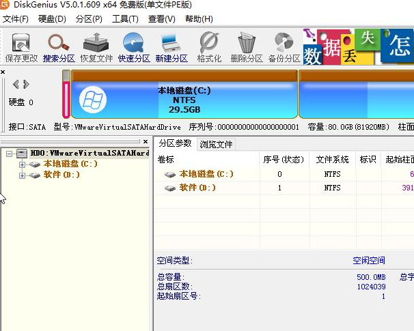The image size is (414, 331).
Task: Expand 软件(D:) in the tree
Action: click(x=22, y=175)
